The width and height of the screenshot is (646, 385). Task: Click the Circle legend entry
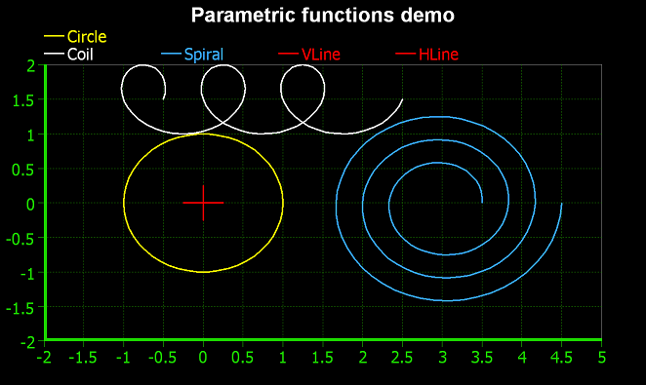(x=75, y=37)
